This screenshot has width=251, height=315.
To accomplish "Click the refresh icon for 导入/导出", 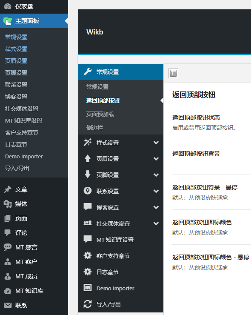I will pos(88,304).
